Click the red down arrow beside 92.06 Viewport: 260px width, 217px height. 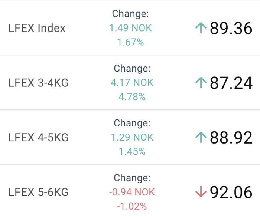[201, 192]
